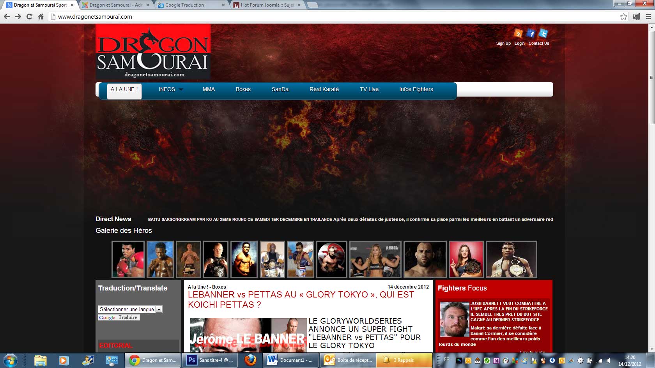Click the EDITORIAL heading in sidebar
The height and width of the screenshot is (368, 655).
click(x=116, y=345)
